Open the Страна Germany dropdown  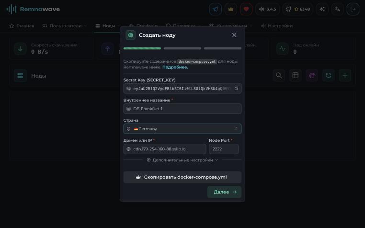(x=182, y=129)
